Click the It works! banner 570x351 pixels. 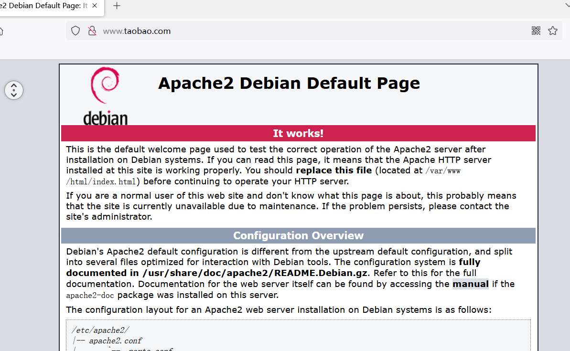[x=298, y=133]
